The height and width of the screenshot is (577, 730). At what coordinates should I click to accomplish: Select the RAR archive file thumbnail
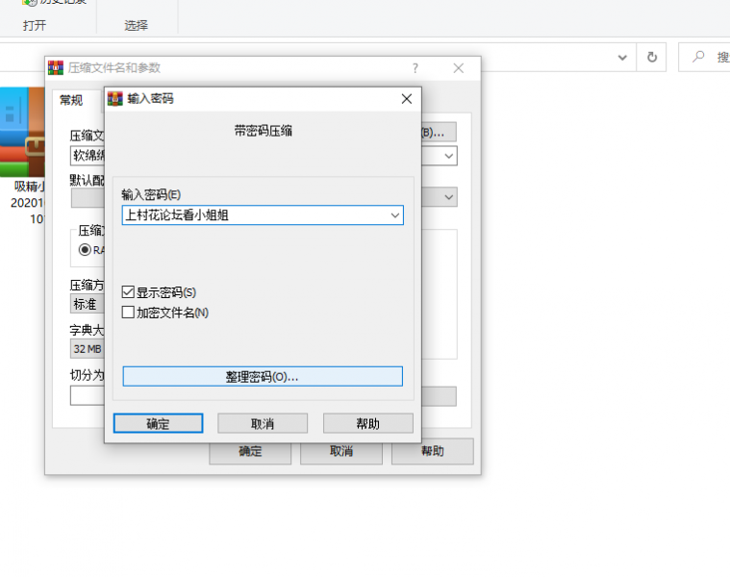pyautogui.click(x=25, y=130)
